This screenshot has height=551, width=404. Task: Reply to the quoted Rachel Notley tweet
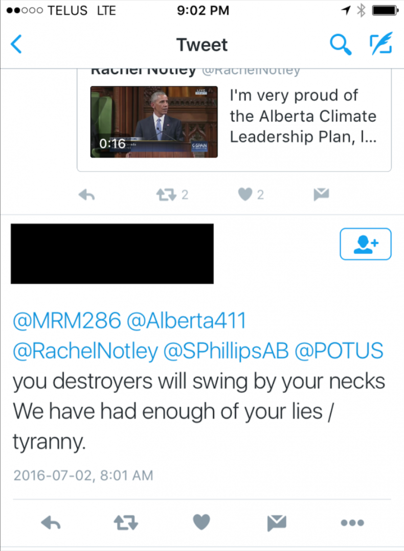(87, 194)
